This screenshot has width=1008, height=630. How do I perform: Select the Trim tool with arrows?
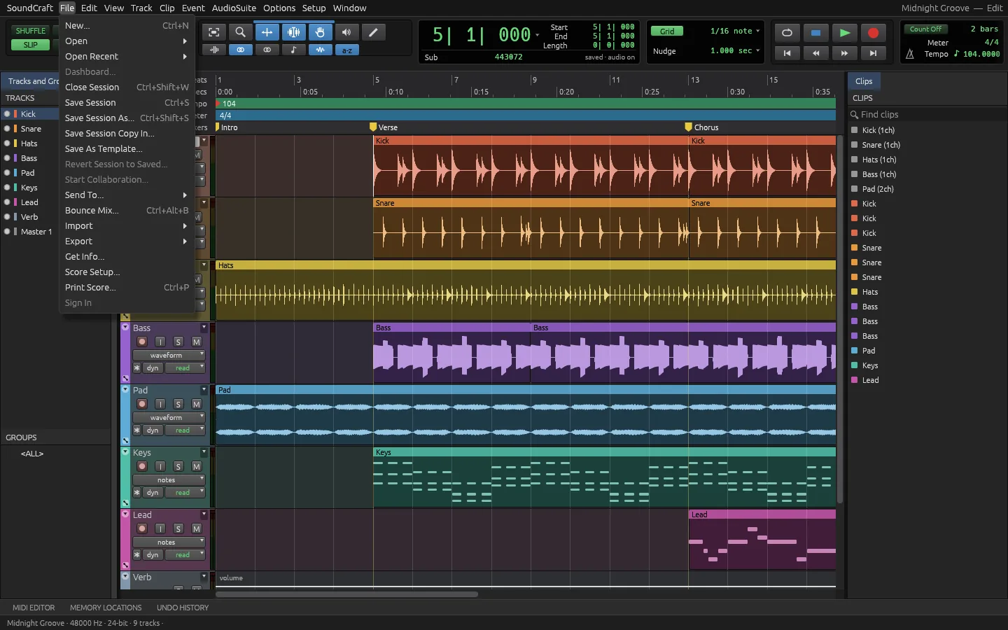(x=267, y=32)
